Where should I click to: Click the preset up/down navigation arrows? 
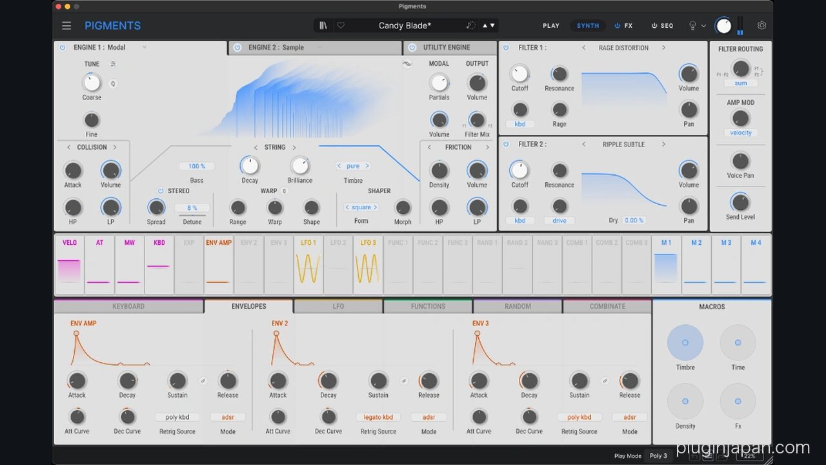tap(489, 26)
